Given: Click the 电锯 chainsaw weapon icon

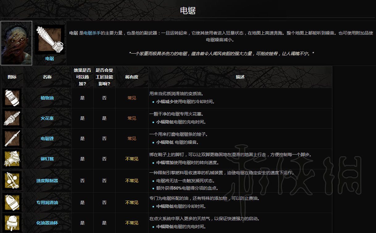Looking at the screenshot, I should (x=49, y=38).
